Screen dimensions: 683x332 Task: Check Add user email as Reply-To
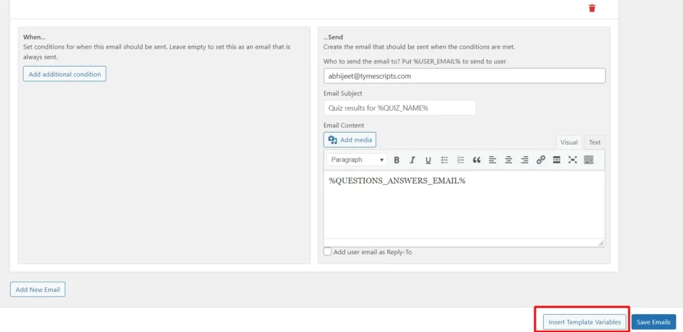[x=327, y=251]
